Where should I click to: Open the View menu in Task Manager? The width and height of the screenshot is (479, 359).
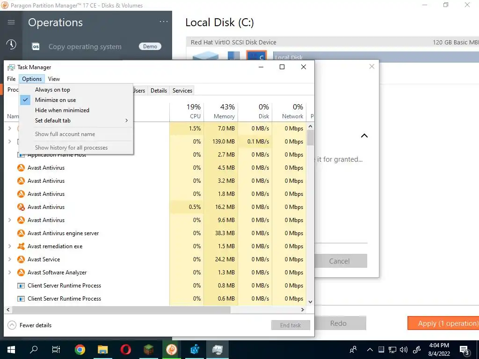pos(54,79)
